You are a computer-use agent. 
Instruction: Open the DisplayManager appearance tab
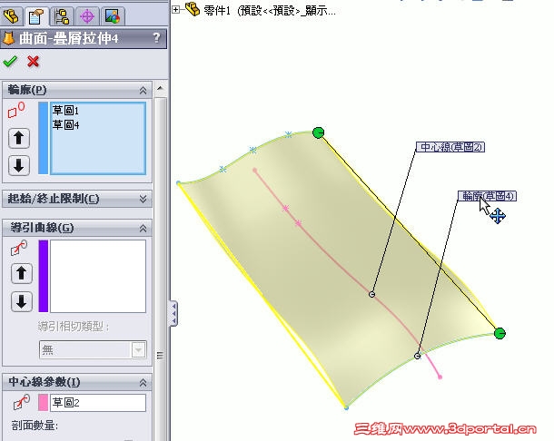[x=113, y=16]
